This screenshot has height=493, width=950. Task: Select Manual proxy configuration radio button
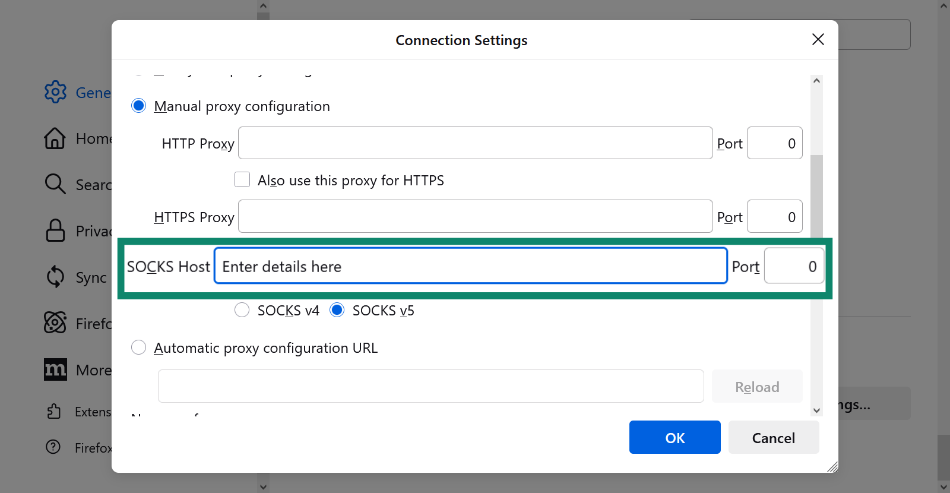(138, 106)
